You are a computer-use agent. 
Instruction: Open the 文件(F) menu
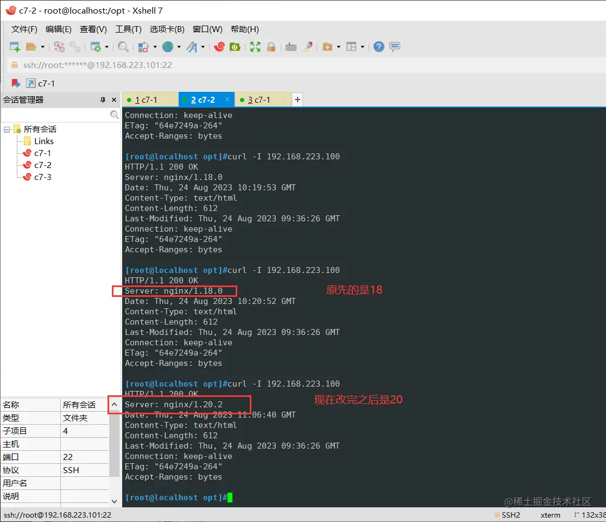pos(24,29)
